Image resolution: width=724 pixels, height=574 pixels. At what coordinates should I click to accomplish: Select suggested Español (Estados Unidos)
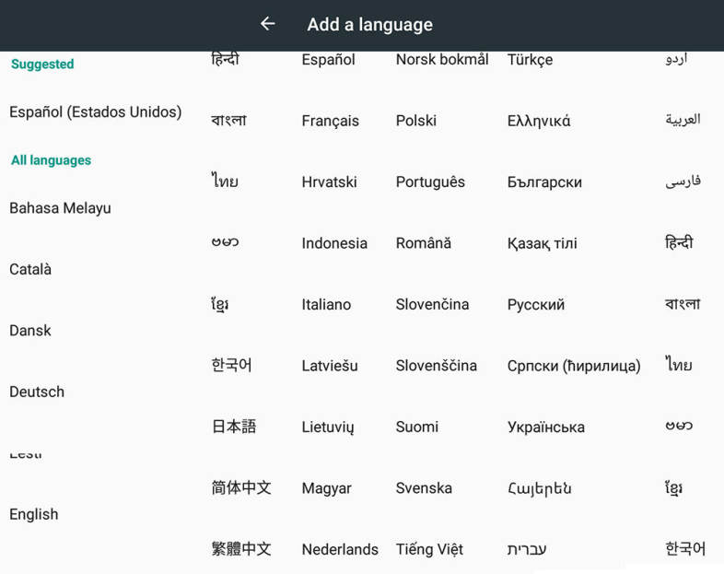[x=96, y=112]
